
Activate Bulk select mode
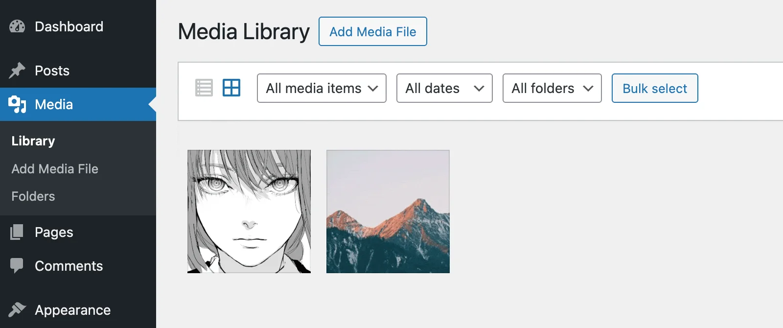click(x=655, y=88)
